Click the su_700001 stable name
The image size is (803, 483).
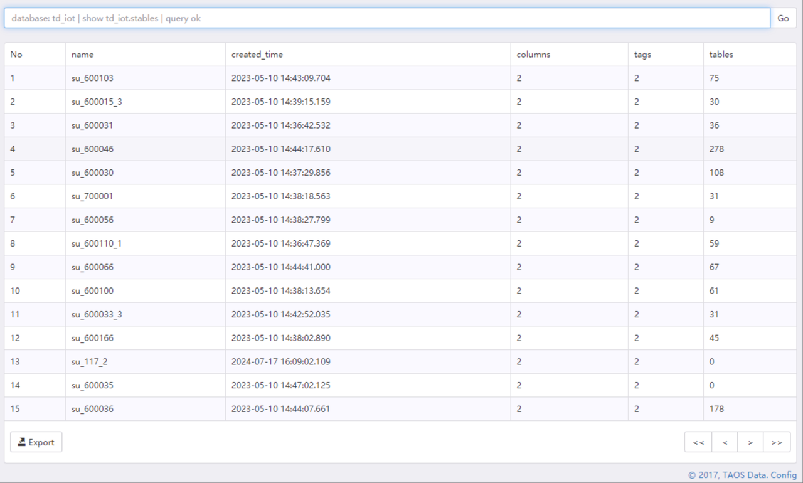92,196
